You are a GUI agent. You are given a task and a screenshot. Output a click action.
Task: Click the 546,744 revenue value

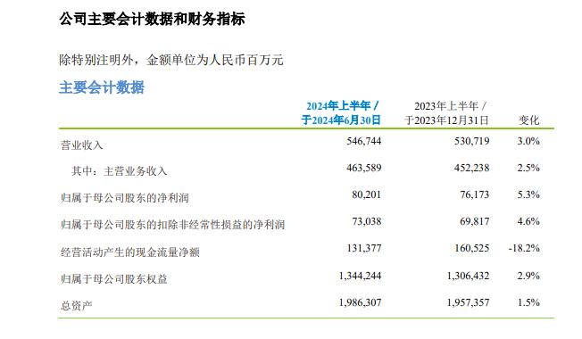(x=364, y=141)
